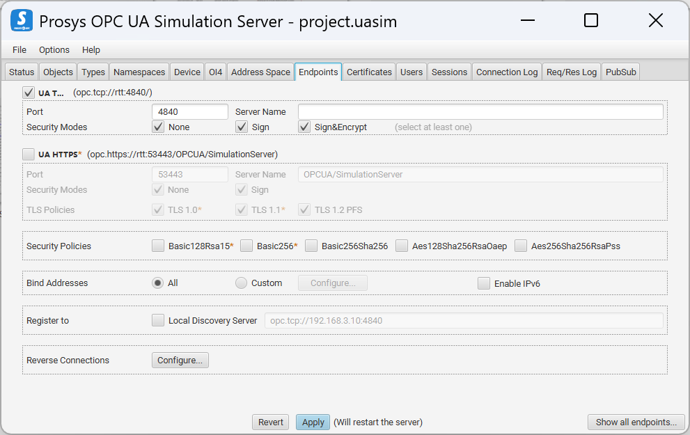
Task: Switch to the Status tab
Action: pos(22,72)
